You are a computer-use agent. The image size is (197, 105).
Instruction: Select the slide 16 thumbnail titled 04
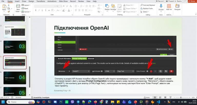point(15,78)
